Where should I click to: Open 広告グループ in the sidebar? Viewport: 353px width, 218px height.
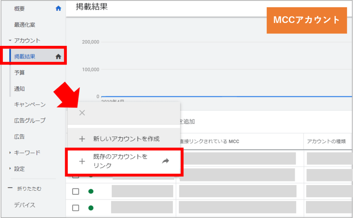30,120
